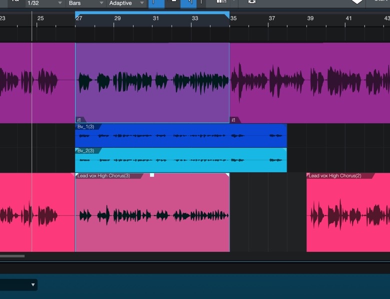This screenshot has width=390, height=299.
Task: Click the horizontal scrollbar below the tracks
Action: click(12, 256)
